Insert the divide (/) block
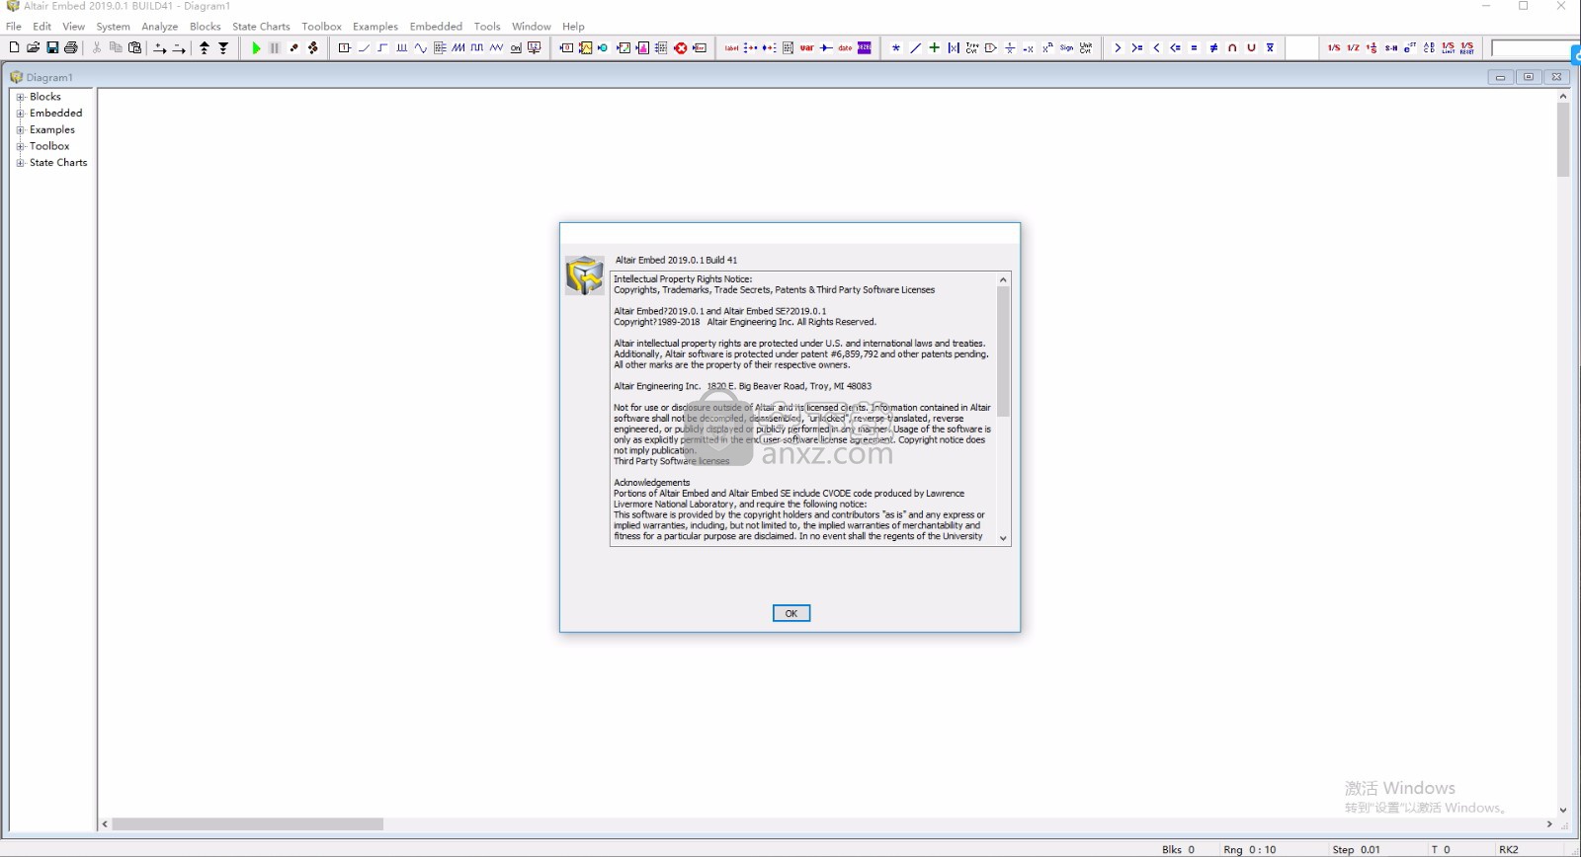 click(915, 47)
